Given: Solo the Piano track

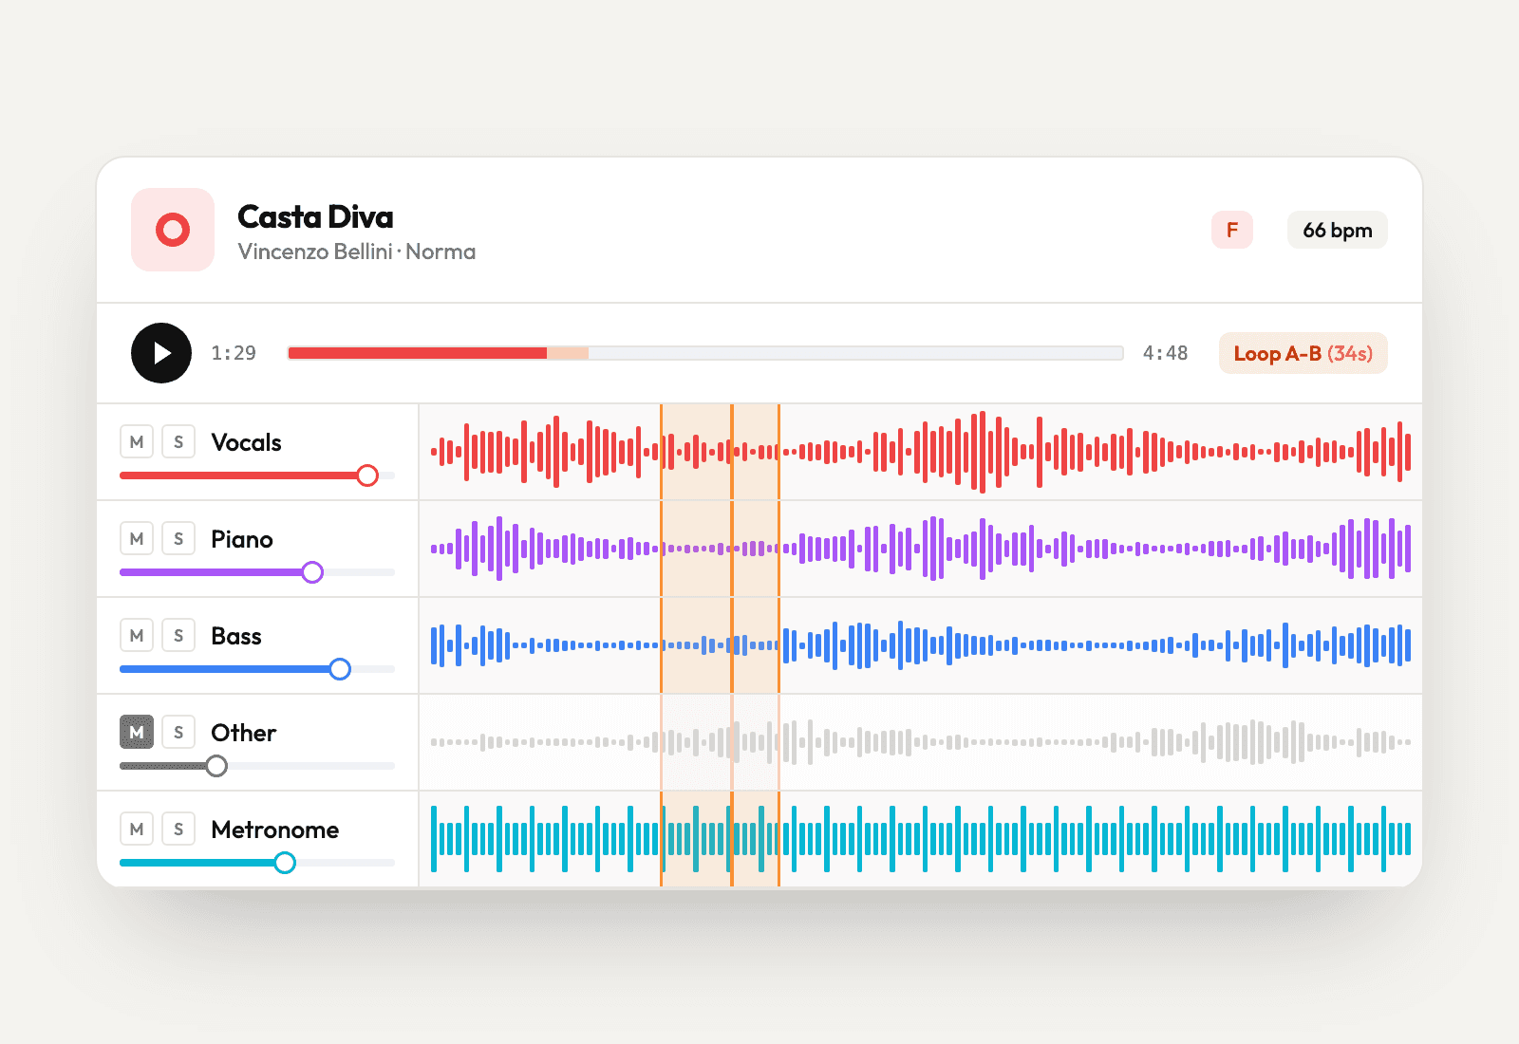Looking at the screenshot, I should [178, 538].
